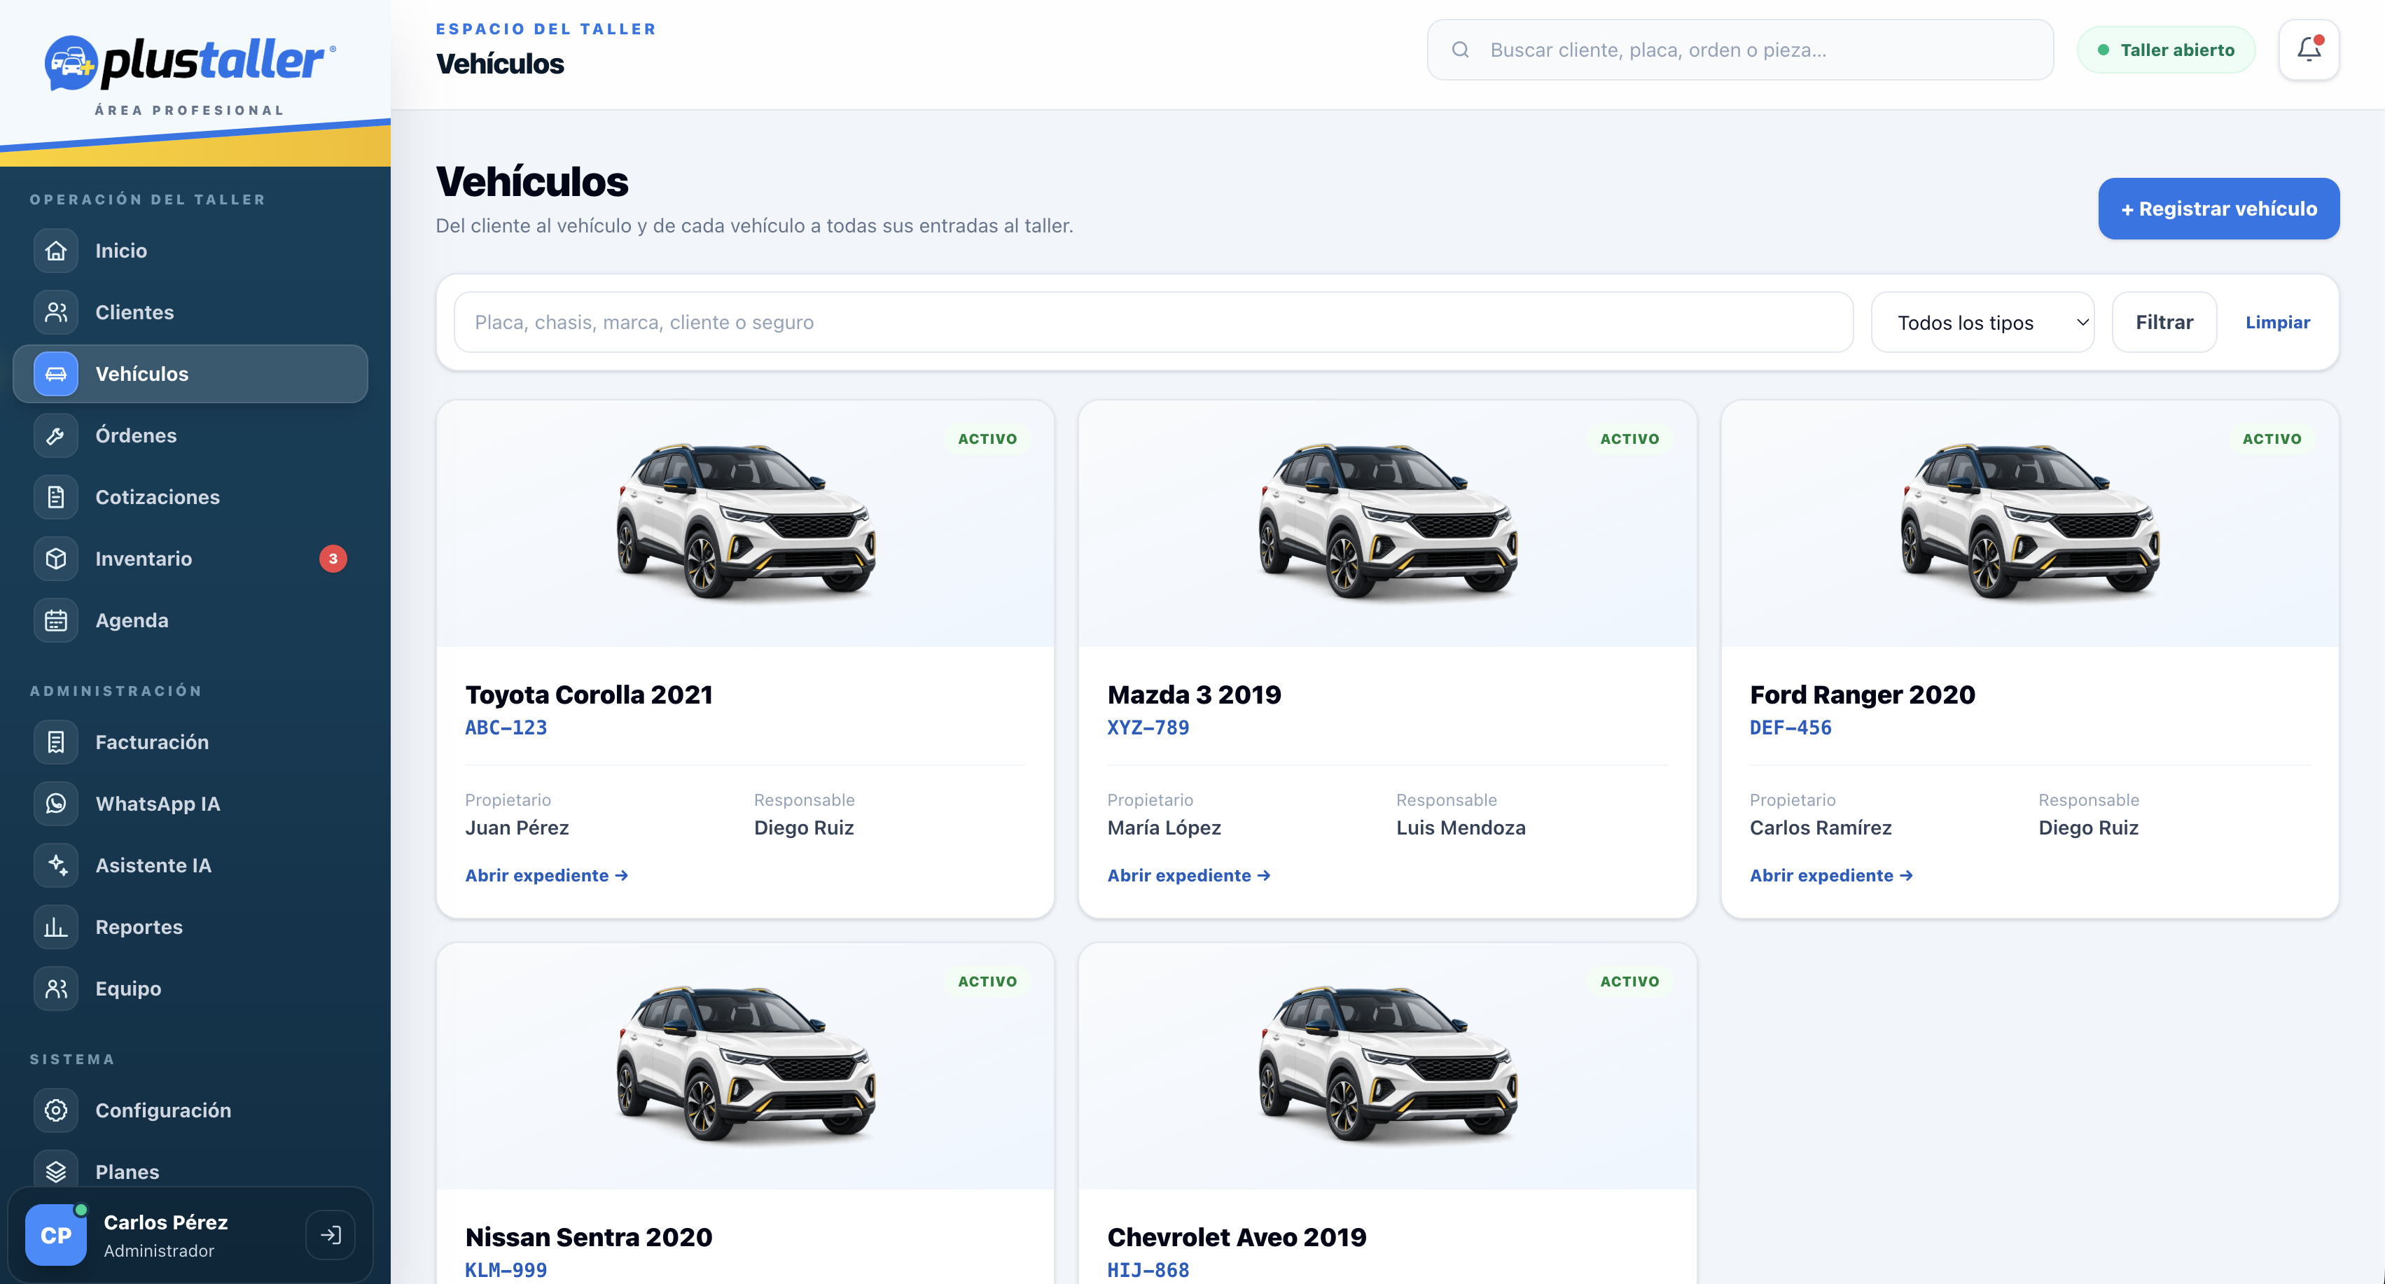Click the plustaller logo
The width and height of the screenshot is (2385, 1284).
(190, 63)
